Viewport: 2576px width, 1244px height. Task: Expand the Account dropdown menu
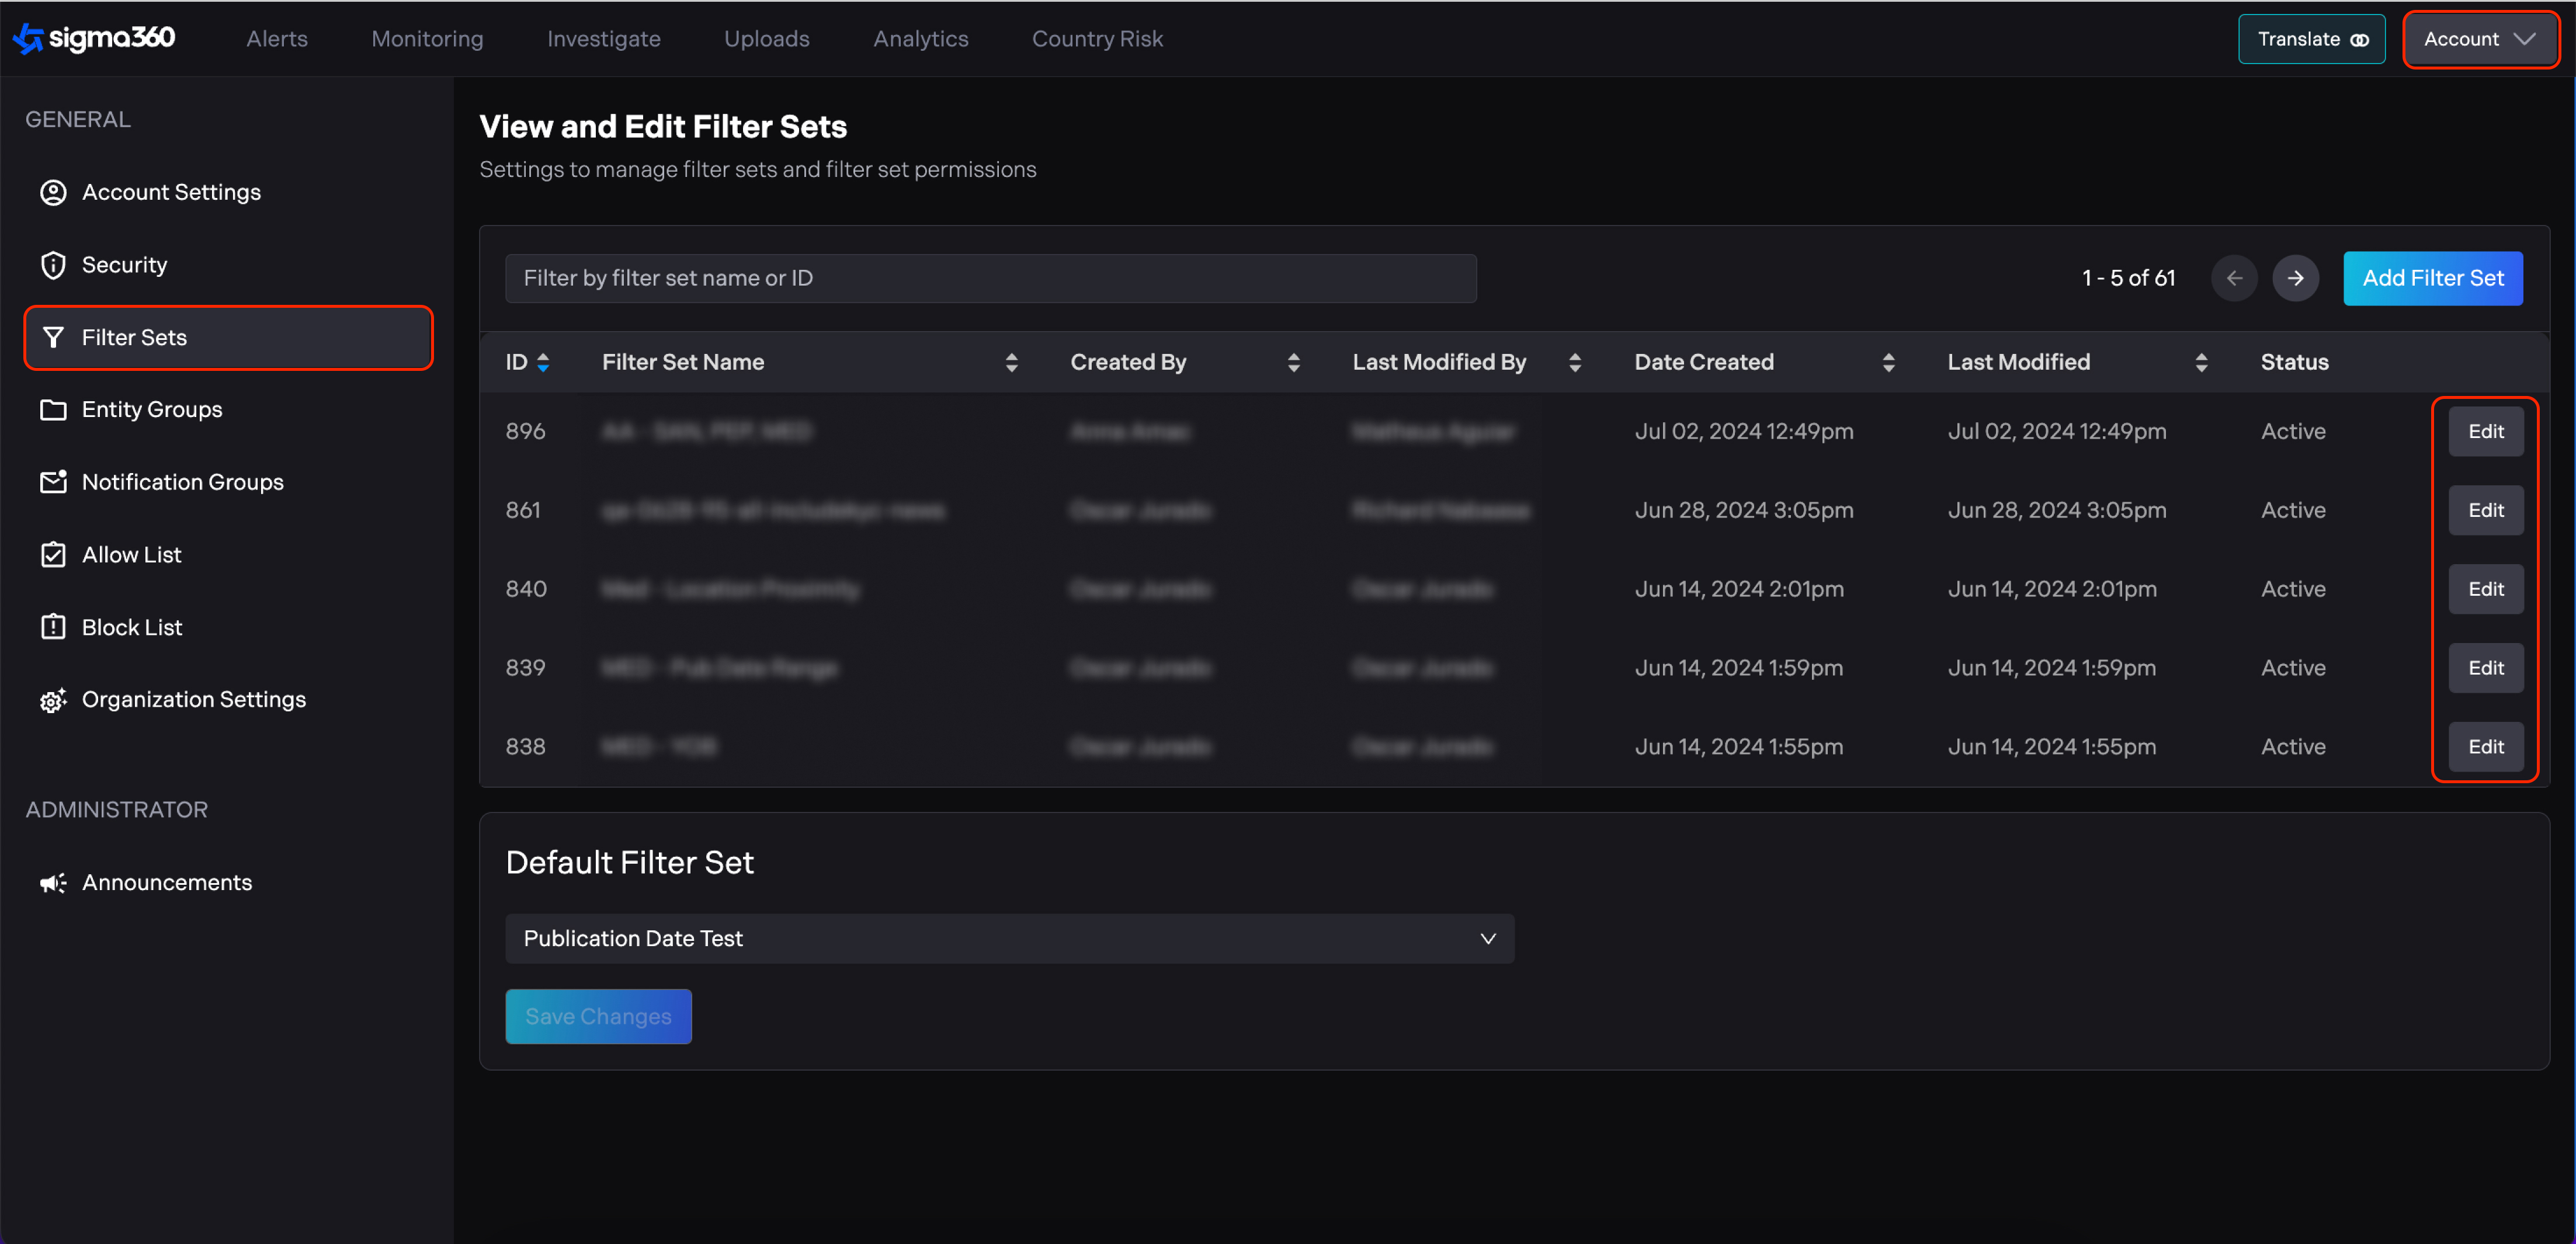point(2479,39)
